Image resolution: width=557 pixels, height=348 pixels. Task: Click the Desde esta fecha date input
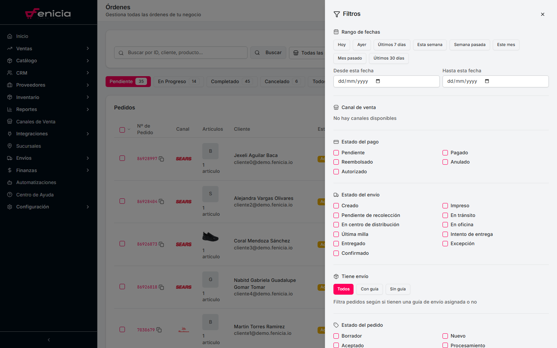point(354,81)
